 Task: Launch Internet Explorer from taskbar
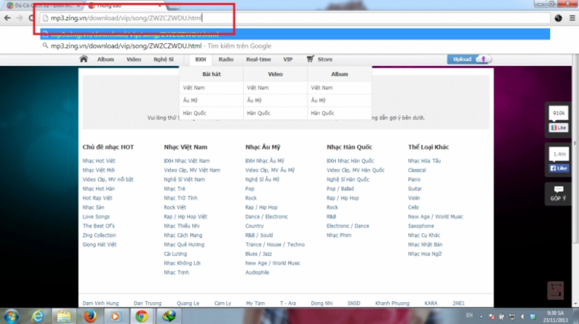pos(38,316)
